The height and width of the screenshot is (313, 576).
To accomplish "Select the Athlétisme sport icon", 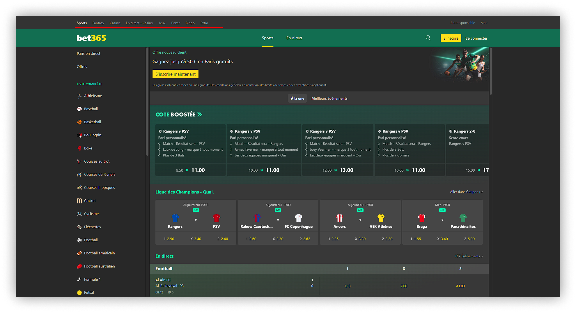I will pos(79,96).
